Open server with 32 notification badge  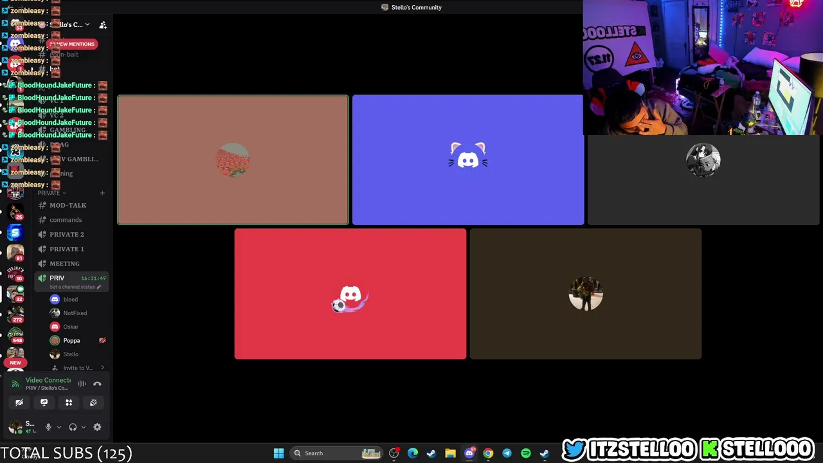click(x=15, y=295)
